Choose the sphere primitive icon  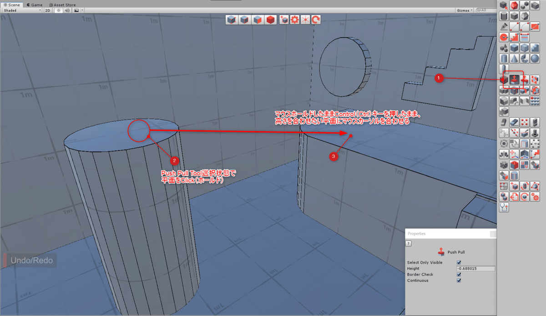point(535,58)
